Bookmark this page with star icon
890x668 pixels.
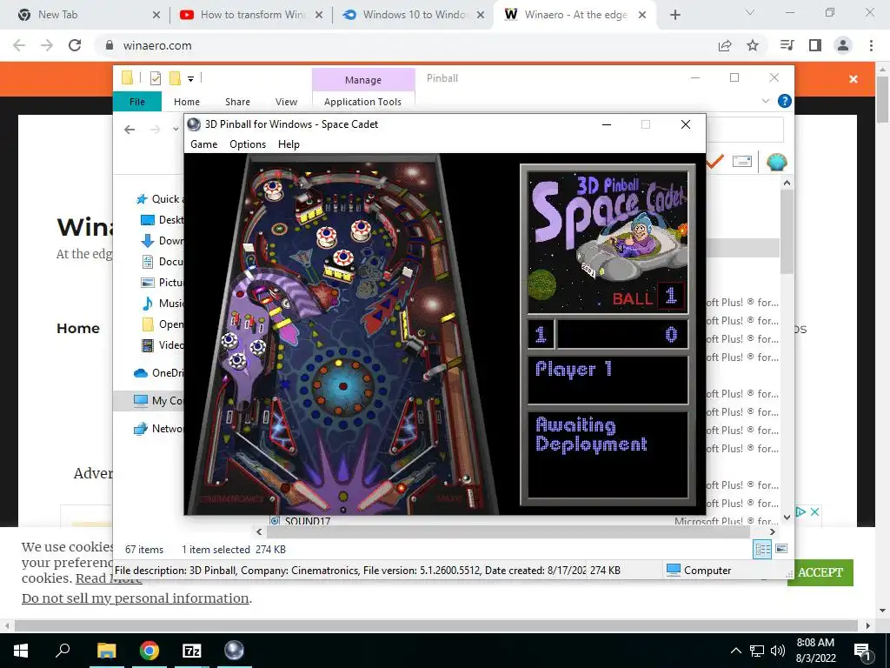coord(753,45)
